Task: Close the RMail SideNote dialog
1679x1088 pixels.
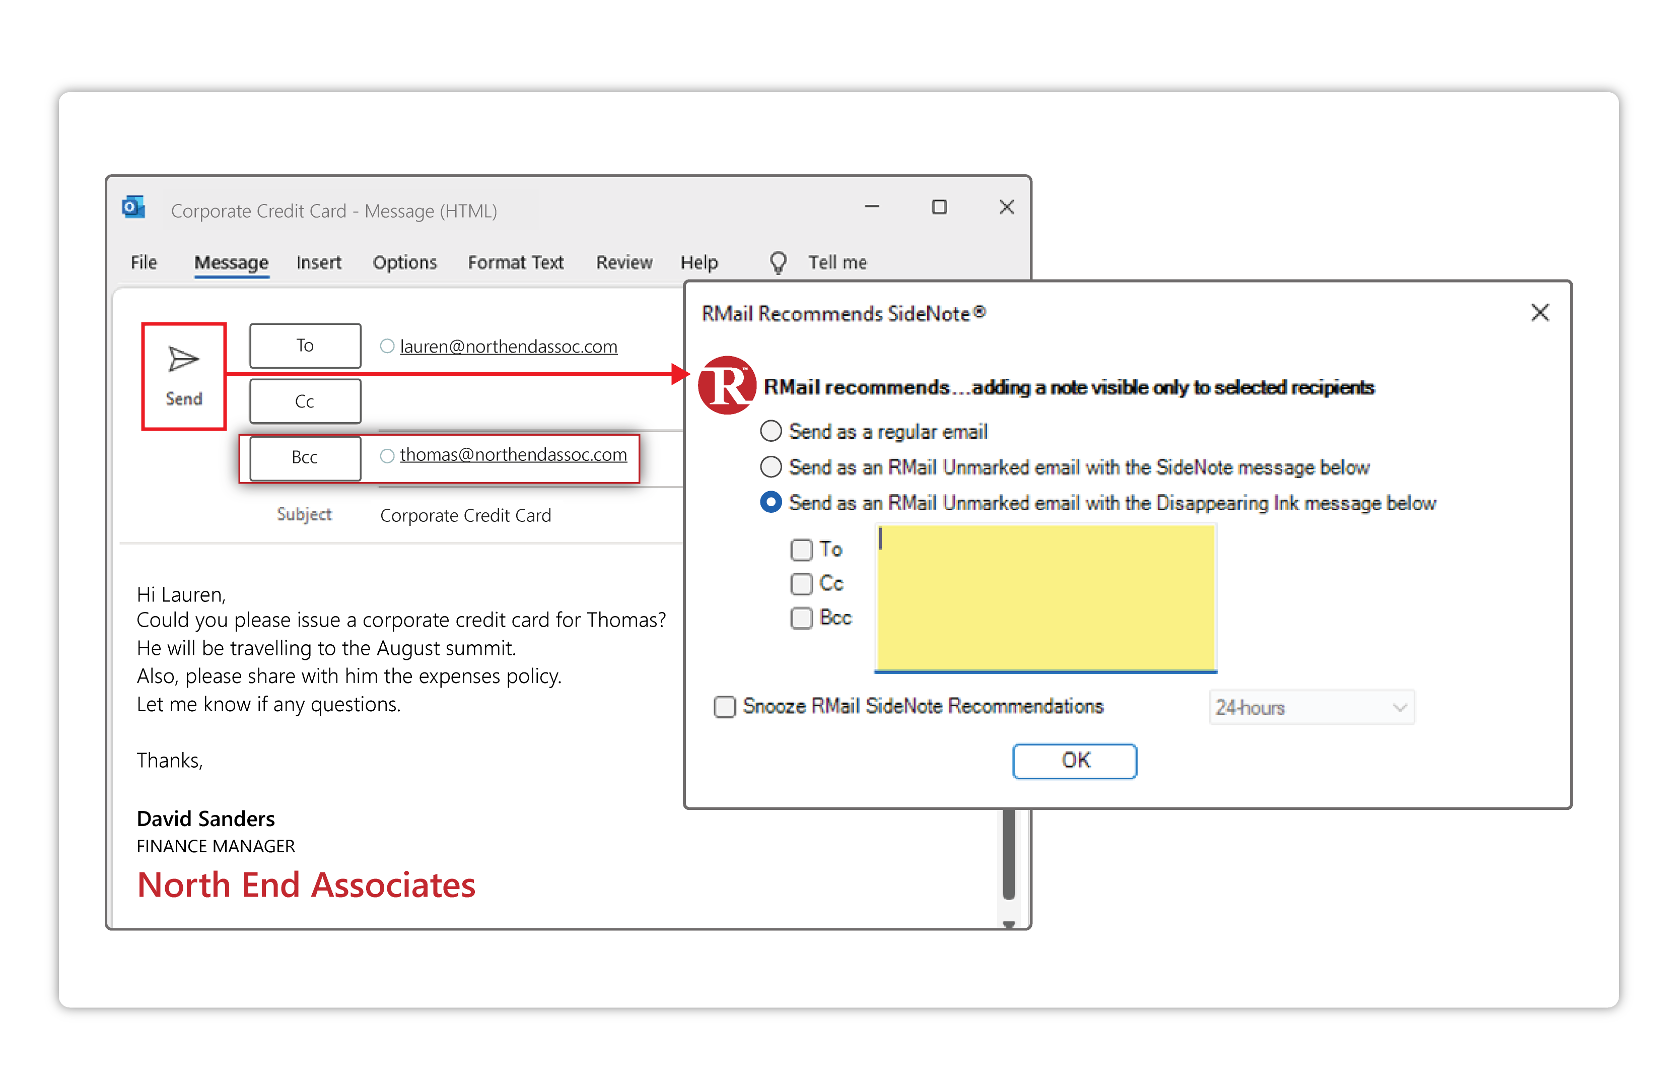Action: [x=1540, y=313]
